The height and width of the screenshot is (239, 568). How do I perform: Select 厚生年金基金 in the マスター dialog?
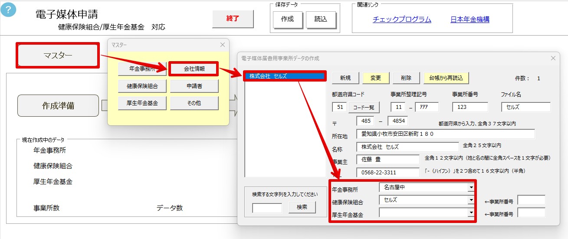tap(142, 103)
